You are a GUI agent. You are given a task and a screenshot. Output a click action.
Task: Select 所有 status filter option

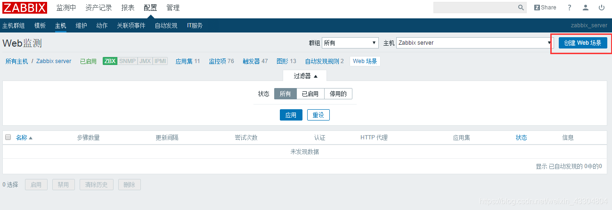(x=286, y=94)
